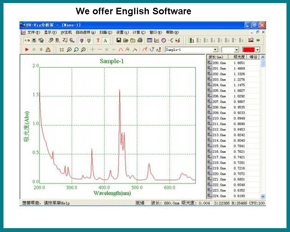Open the 文件(F) menu
Image resolution: width=290 pixels, height=232 pixels.
tap(34, 32)
